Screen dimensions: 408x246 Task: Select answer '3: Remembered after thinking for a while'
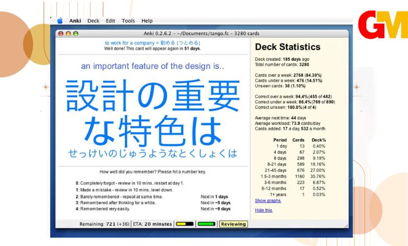116,203
